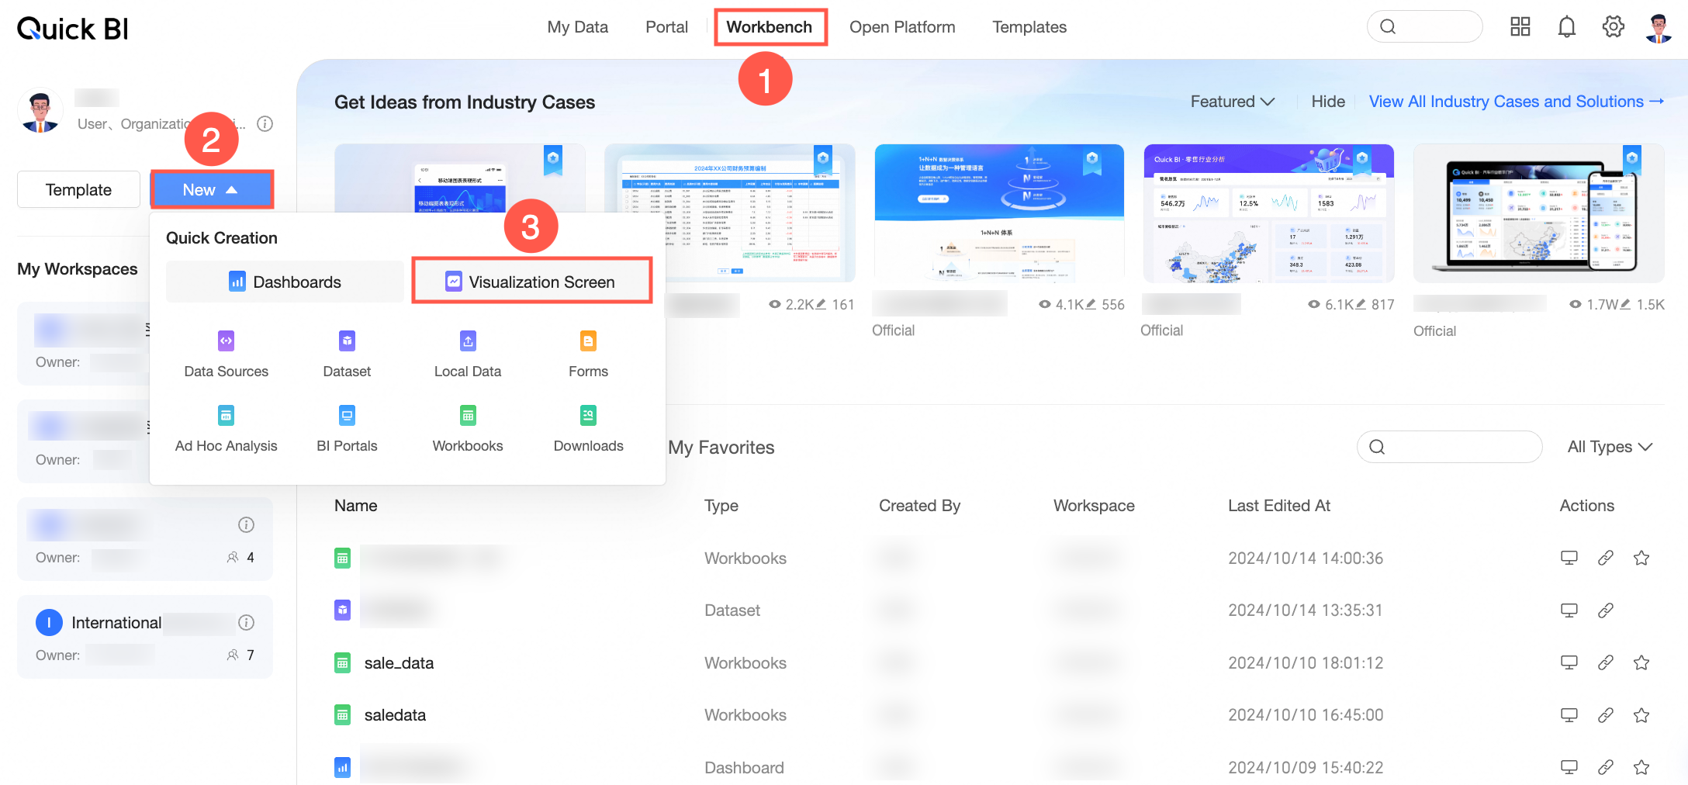Open the Forms icon in Quick Creation

pos(588,341)
